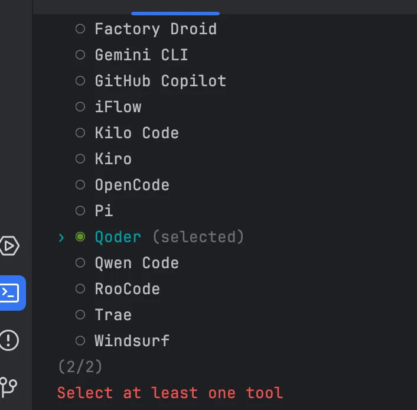The height and width of the screenshot is (410, 417).
Task: Click the blue active tab indicator bar
Action: pos(175,13)
